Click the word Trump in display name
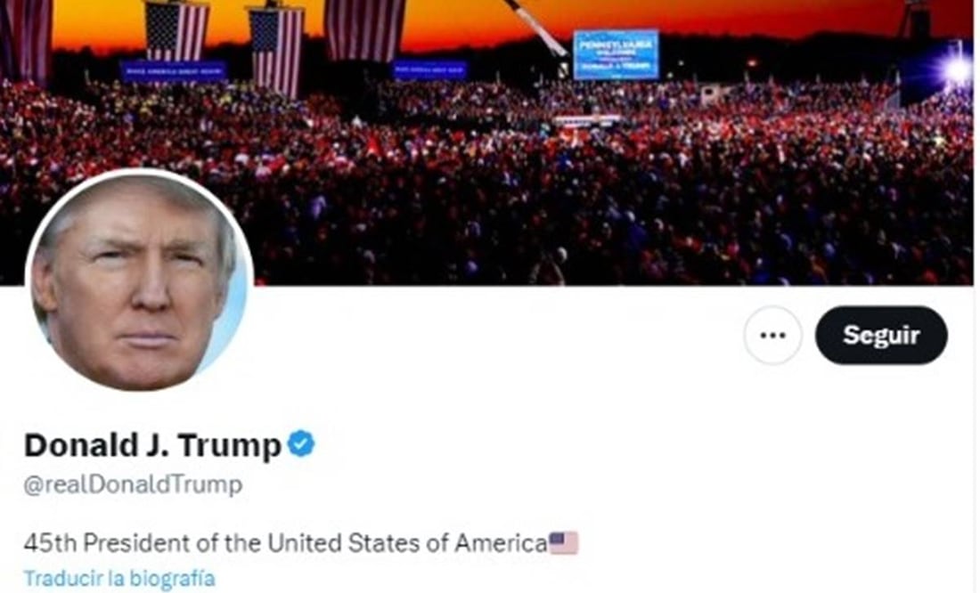 pos(229,446)
